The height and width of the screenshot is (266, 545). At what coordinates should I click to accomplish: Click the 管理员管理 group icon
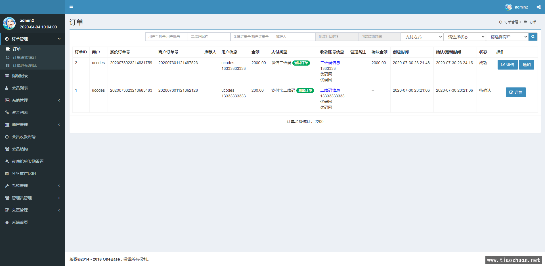[x=7, y=198]
